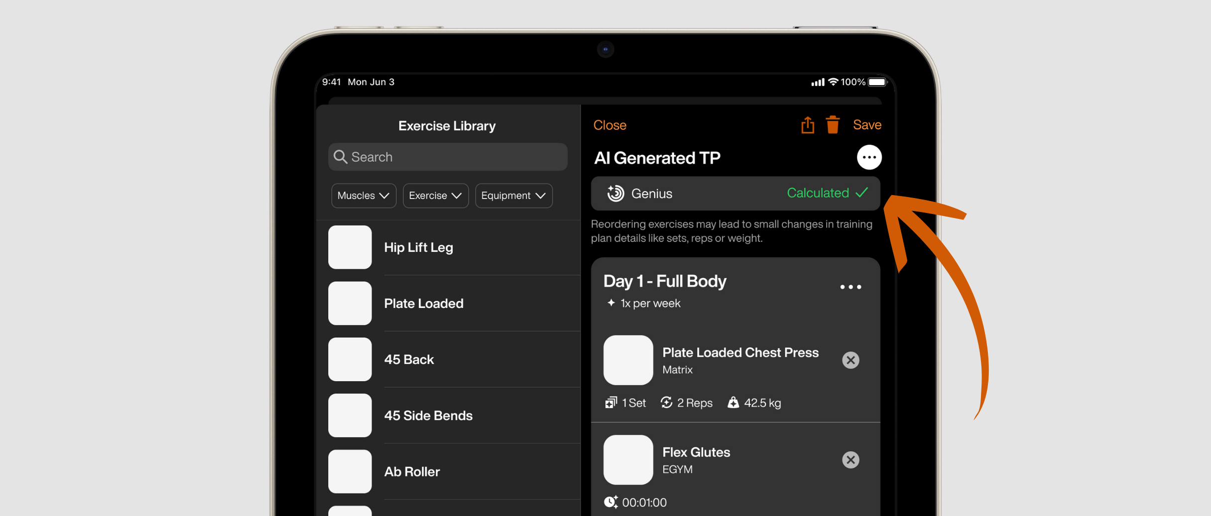This screenshot has width=1211, height=516.
Task: Click in the Exercise Library search field
Action: point(456,157)
